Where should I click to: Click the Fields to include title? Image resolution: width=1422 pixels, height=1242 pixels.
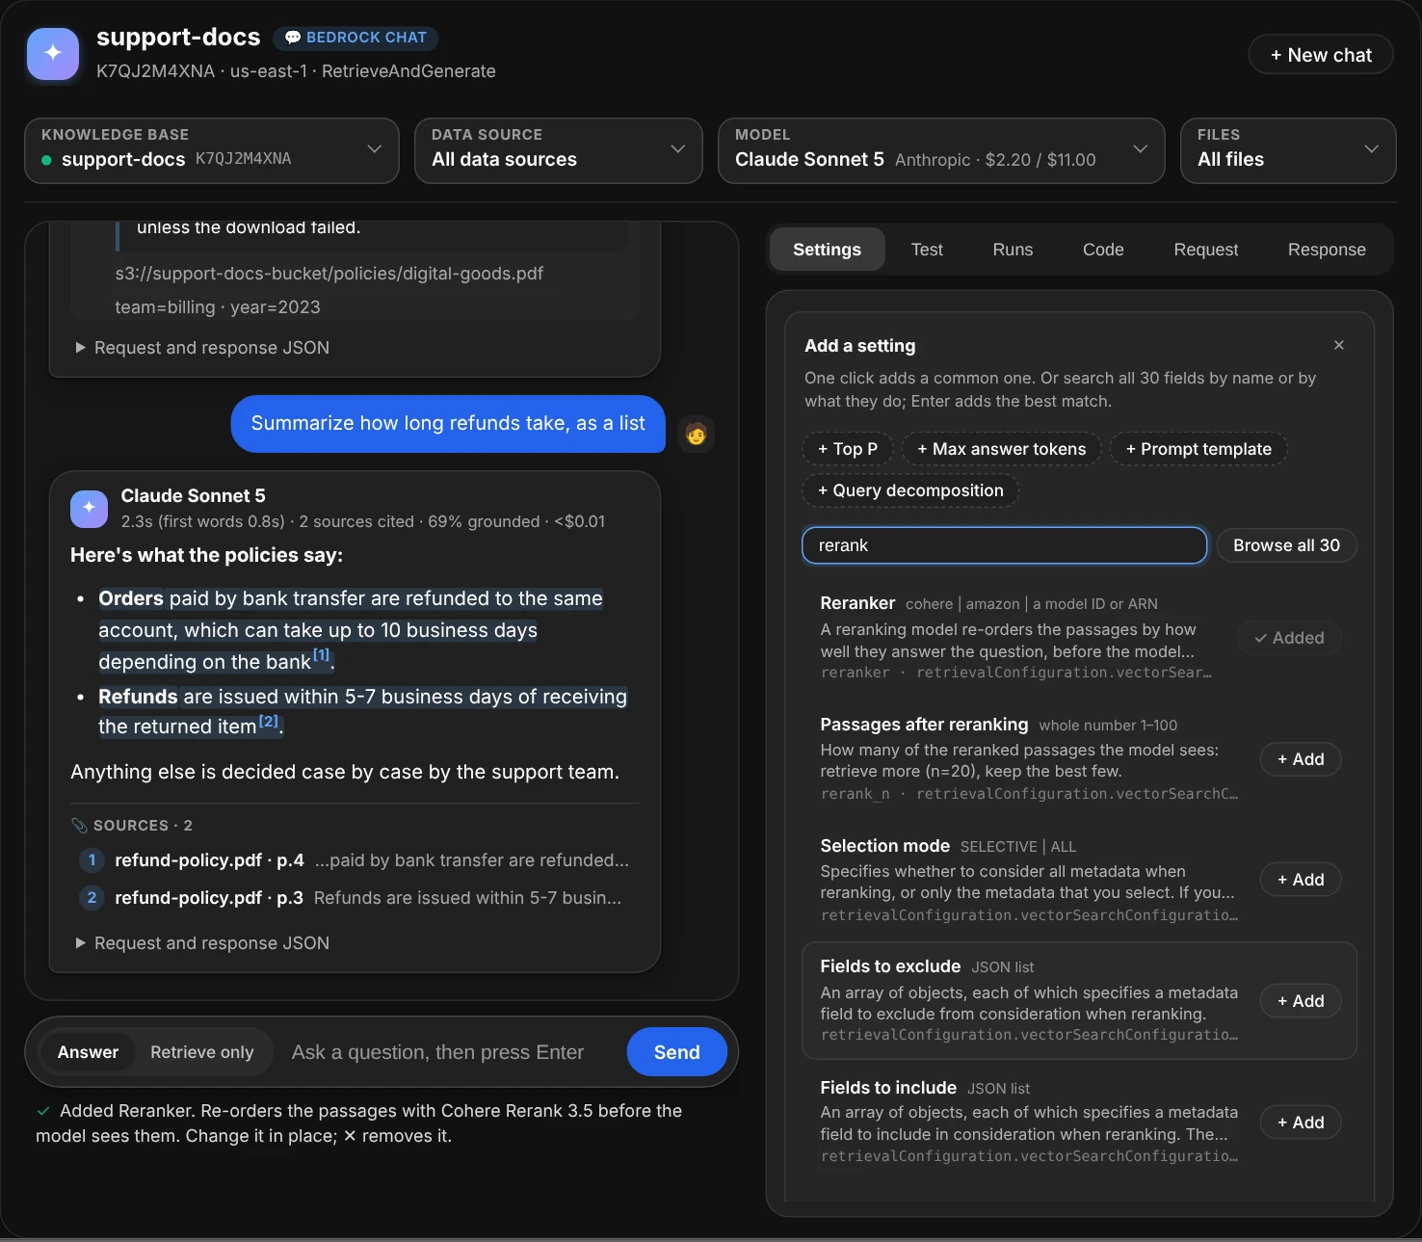888,1088
